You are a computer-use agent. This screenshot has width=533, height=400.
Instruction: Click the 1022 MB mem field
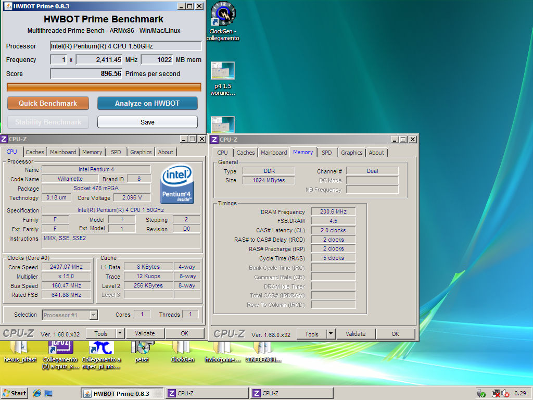pyautogui.click(x=157, y=60)
